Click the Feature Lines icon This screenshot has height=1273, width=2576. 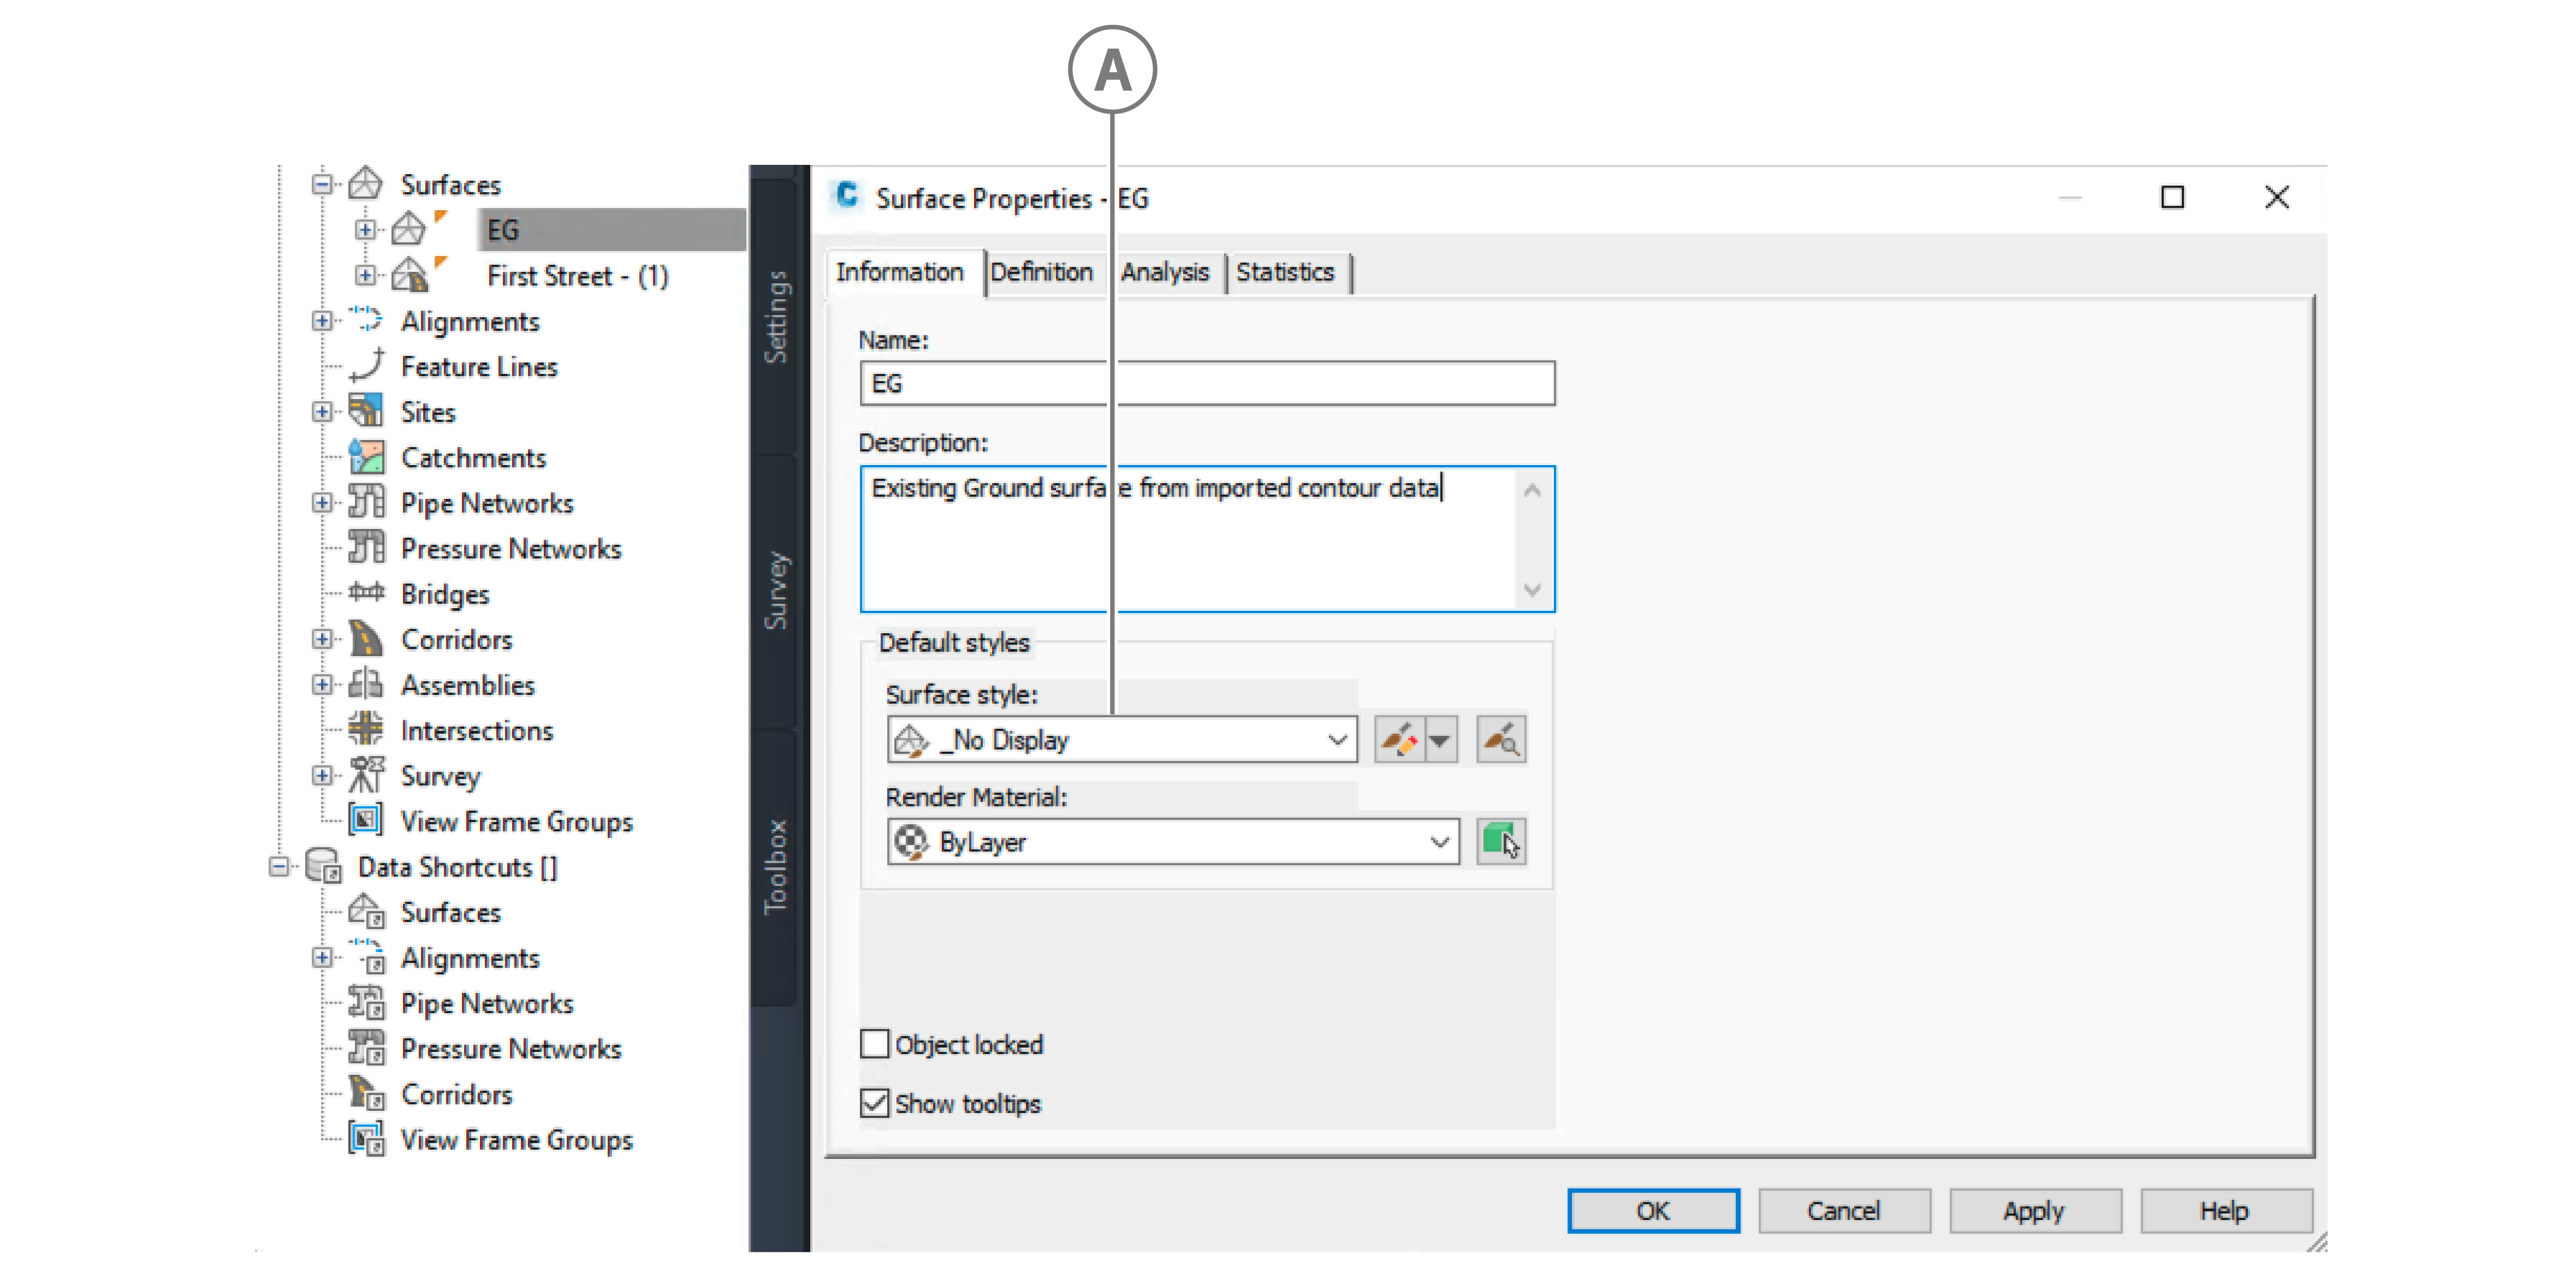(x=366, y=366)
